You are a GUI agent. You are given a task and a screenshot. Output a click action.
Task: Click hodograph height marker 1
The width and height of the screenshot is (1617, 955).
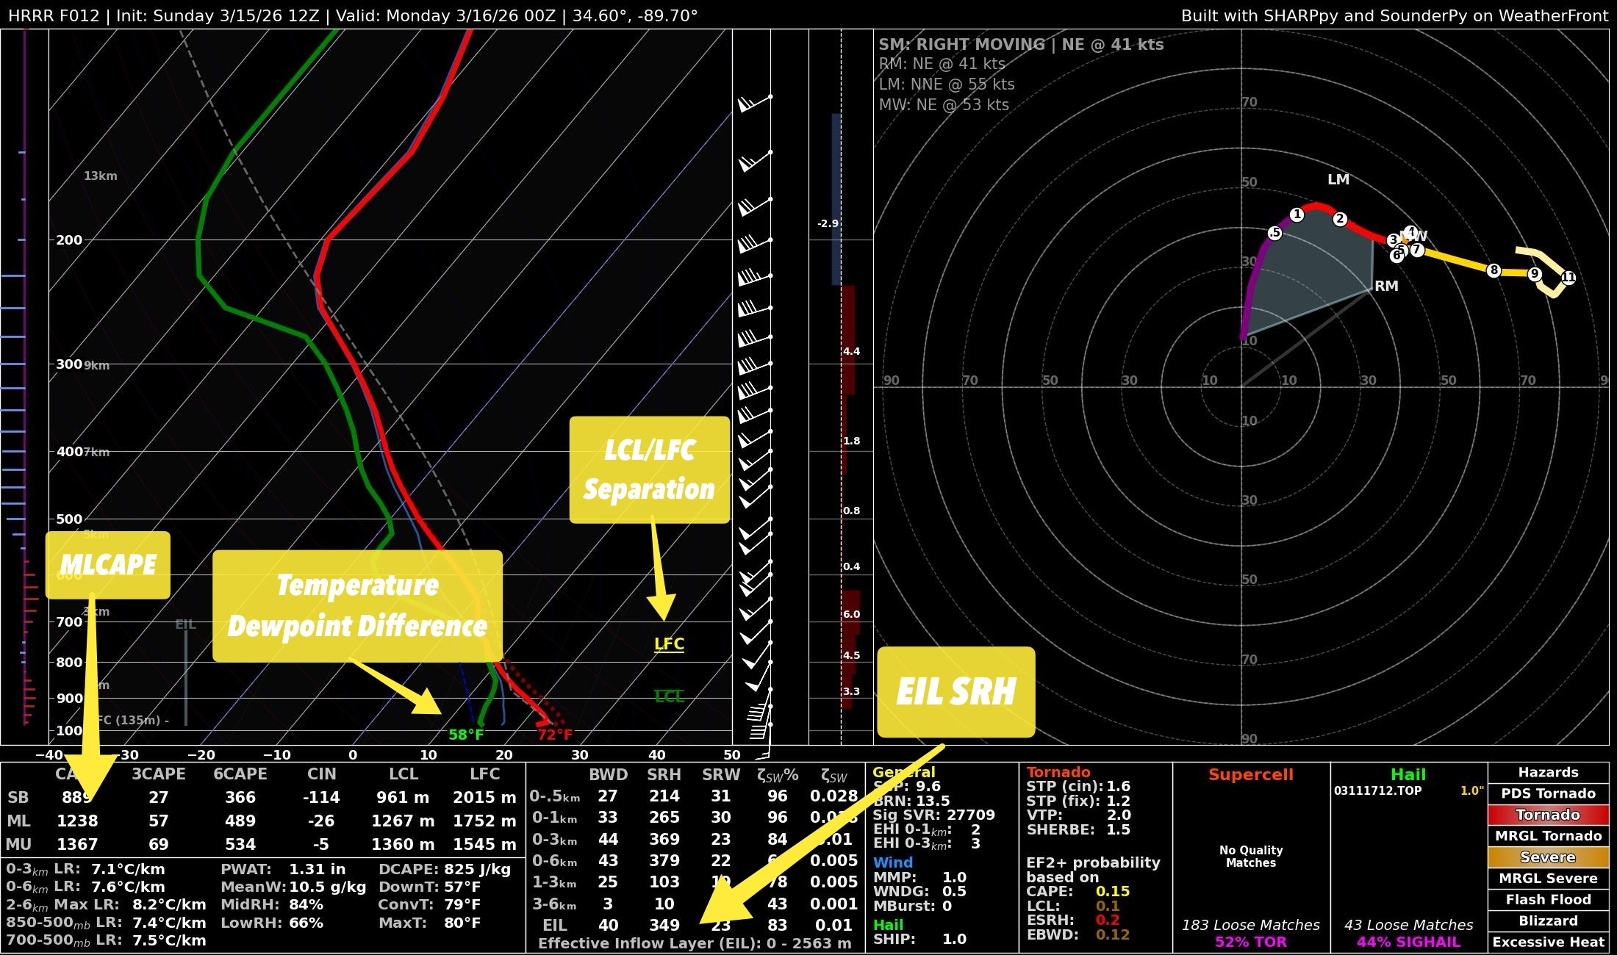tap(1297, 215)
